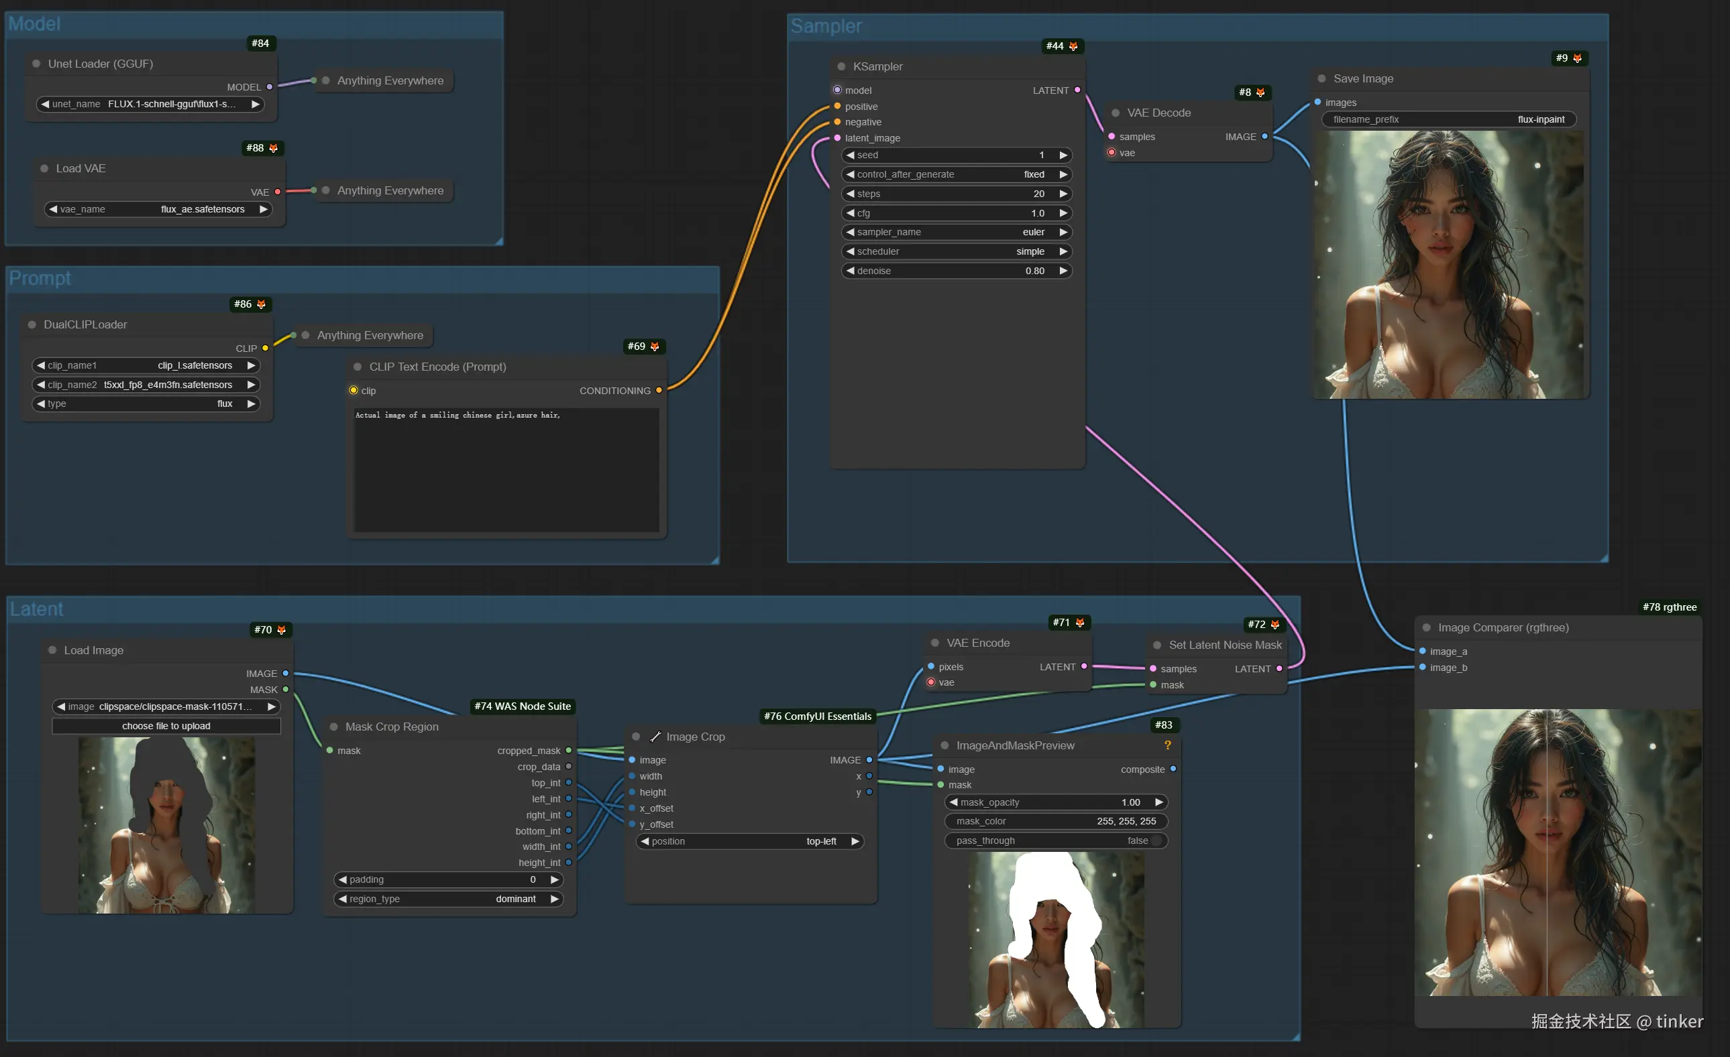Collapse the Mask Crop Region node dot
The image size is (1730, 1057).
coord(334,727)
